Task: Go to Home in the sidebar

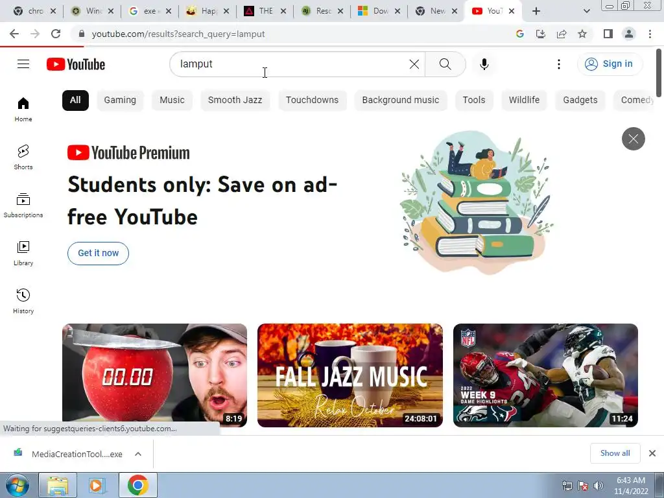Action: [23, 109]
